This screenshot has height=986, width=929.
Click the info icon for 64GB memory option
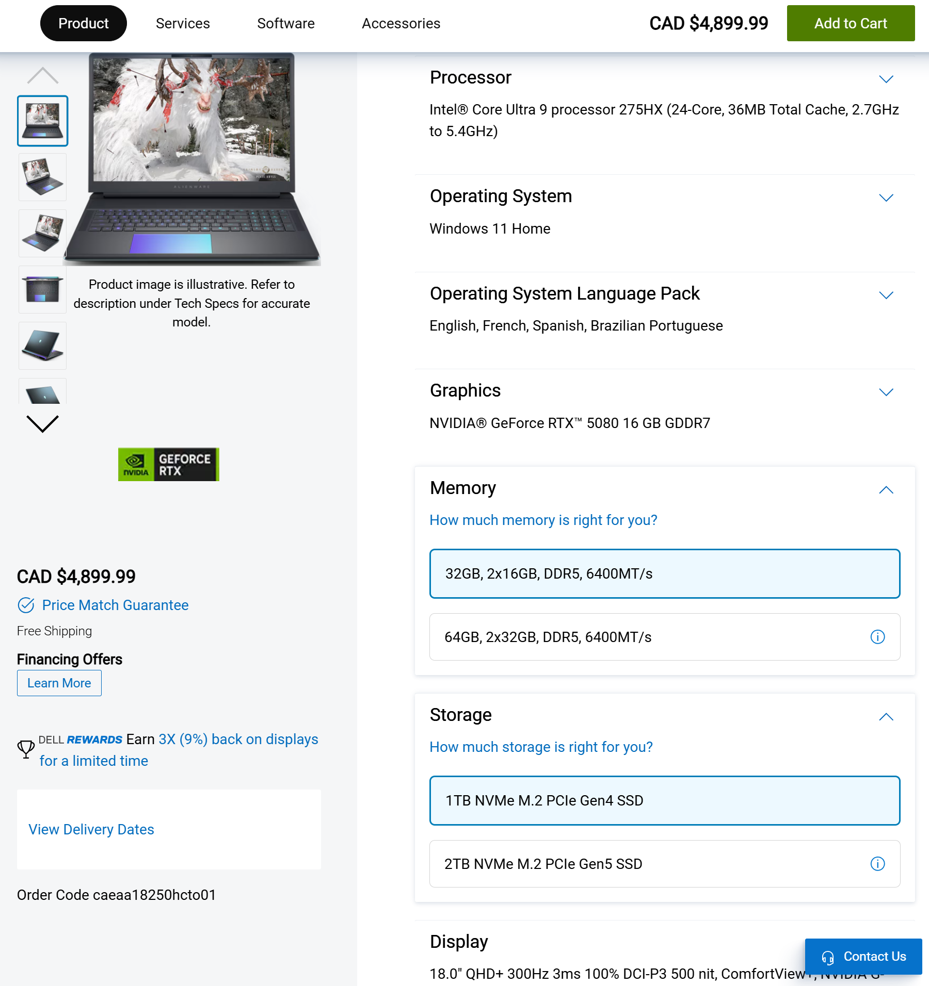click(x=877, y=637)
